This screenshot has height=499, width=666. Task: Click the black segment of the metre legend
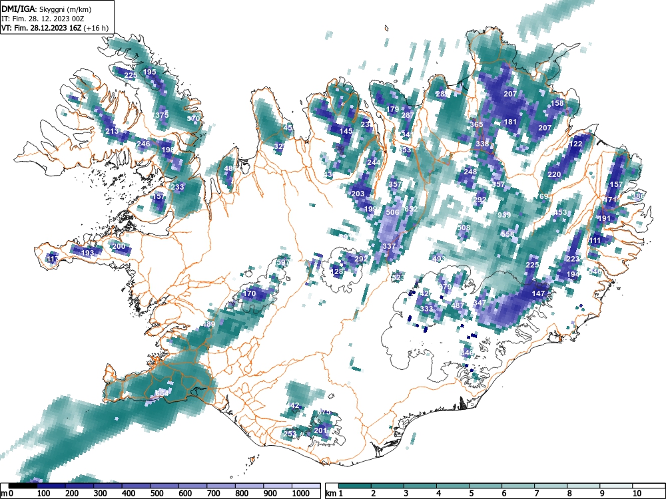click(22, 486)
